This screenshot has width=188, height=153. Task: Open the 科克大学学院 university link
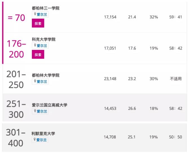43,39
